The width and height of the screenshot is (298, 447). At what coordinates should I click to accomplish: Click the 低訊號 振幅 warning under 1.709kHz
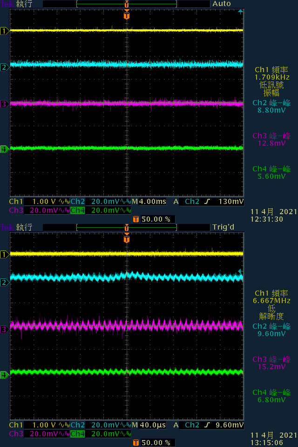271,89
